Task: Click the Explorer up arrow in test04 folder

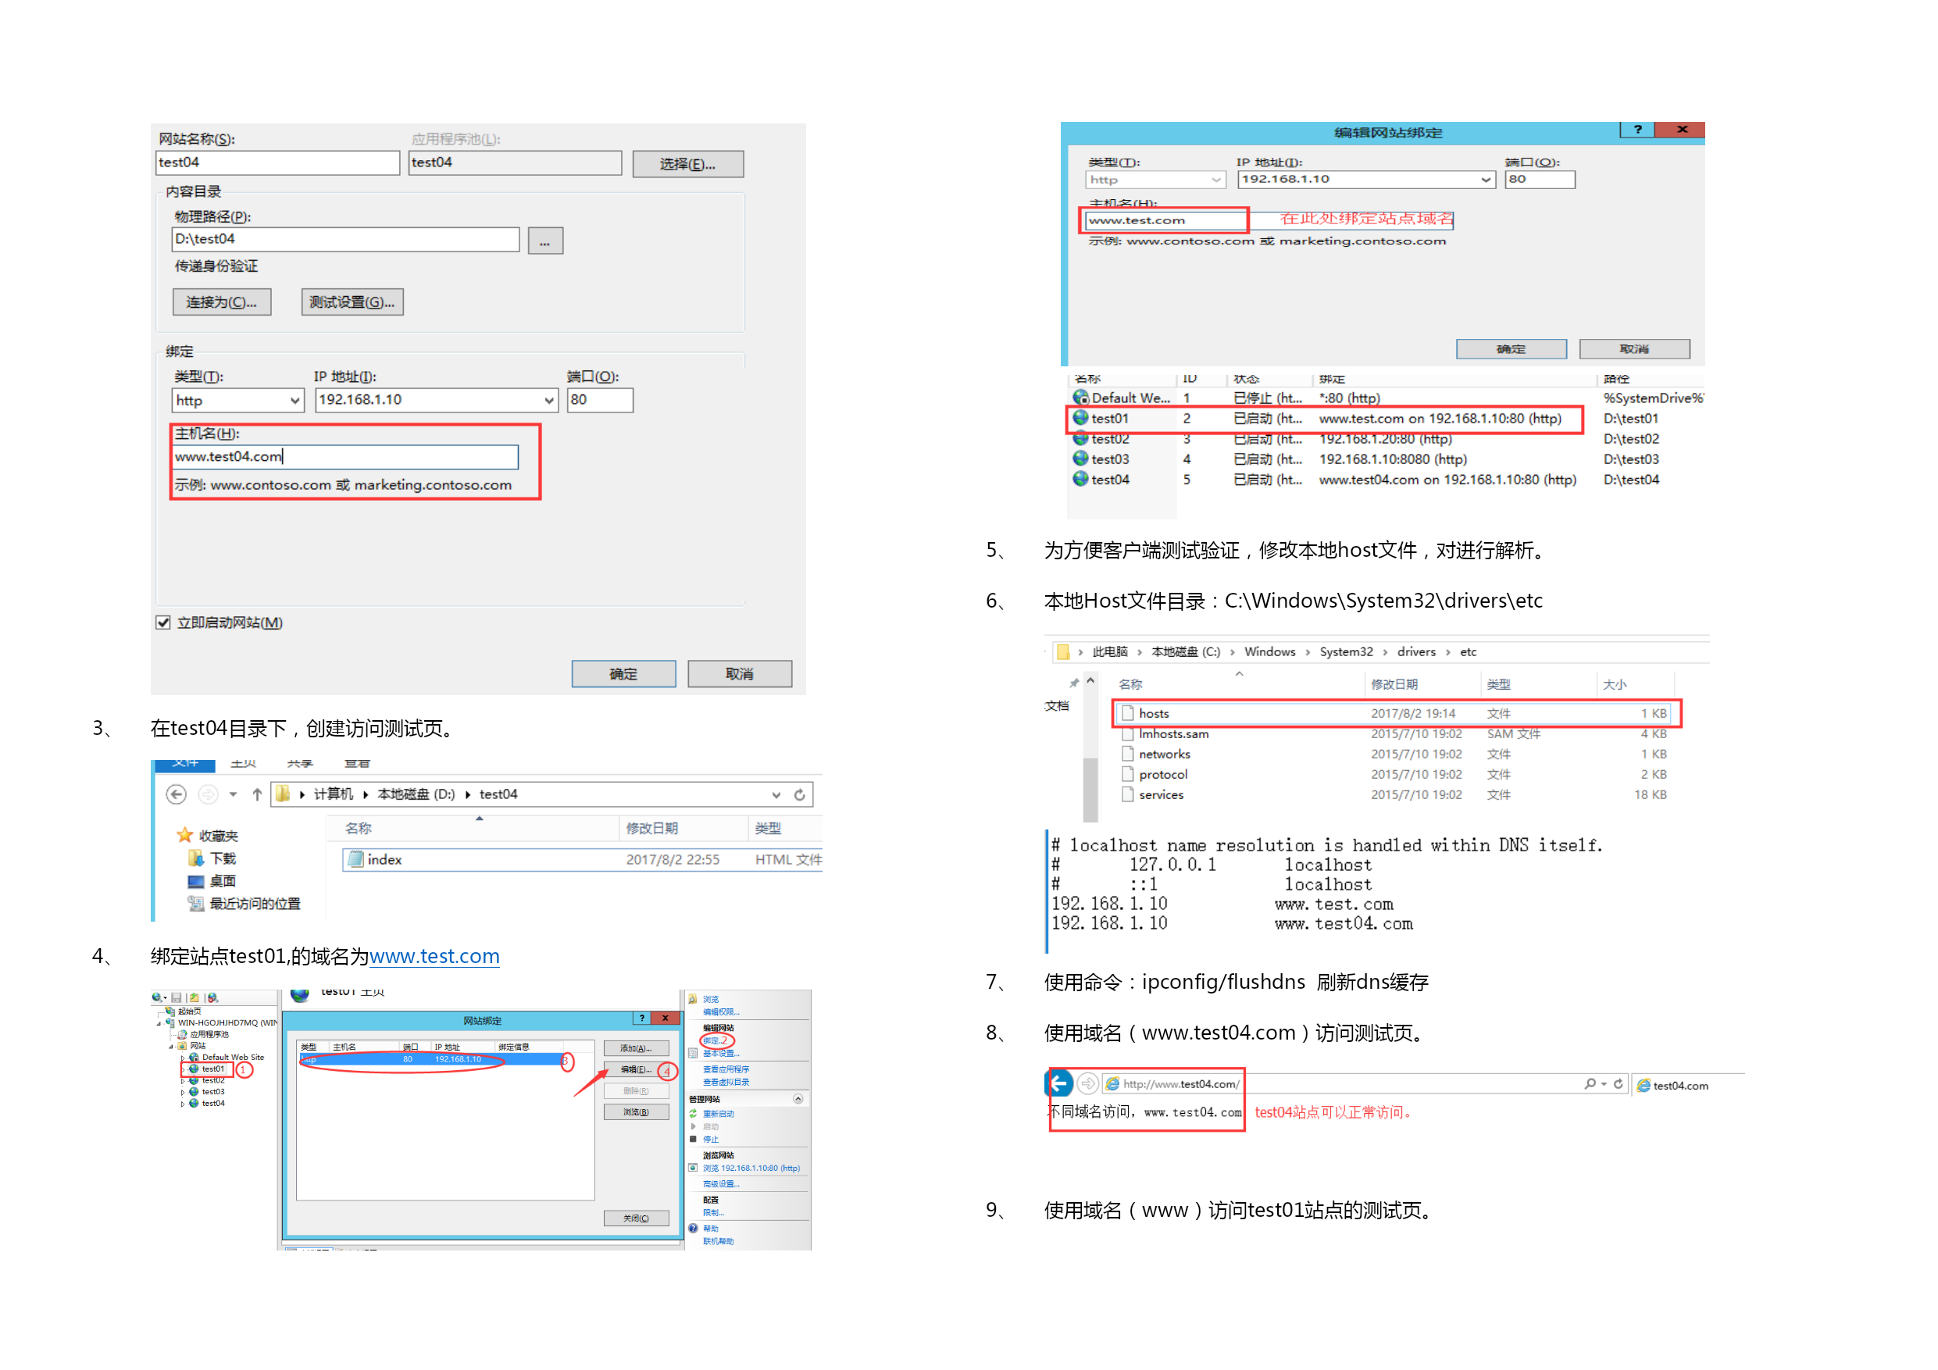Action: 256,794
